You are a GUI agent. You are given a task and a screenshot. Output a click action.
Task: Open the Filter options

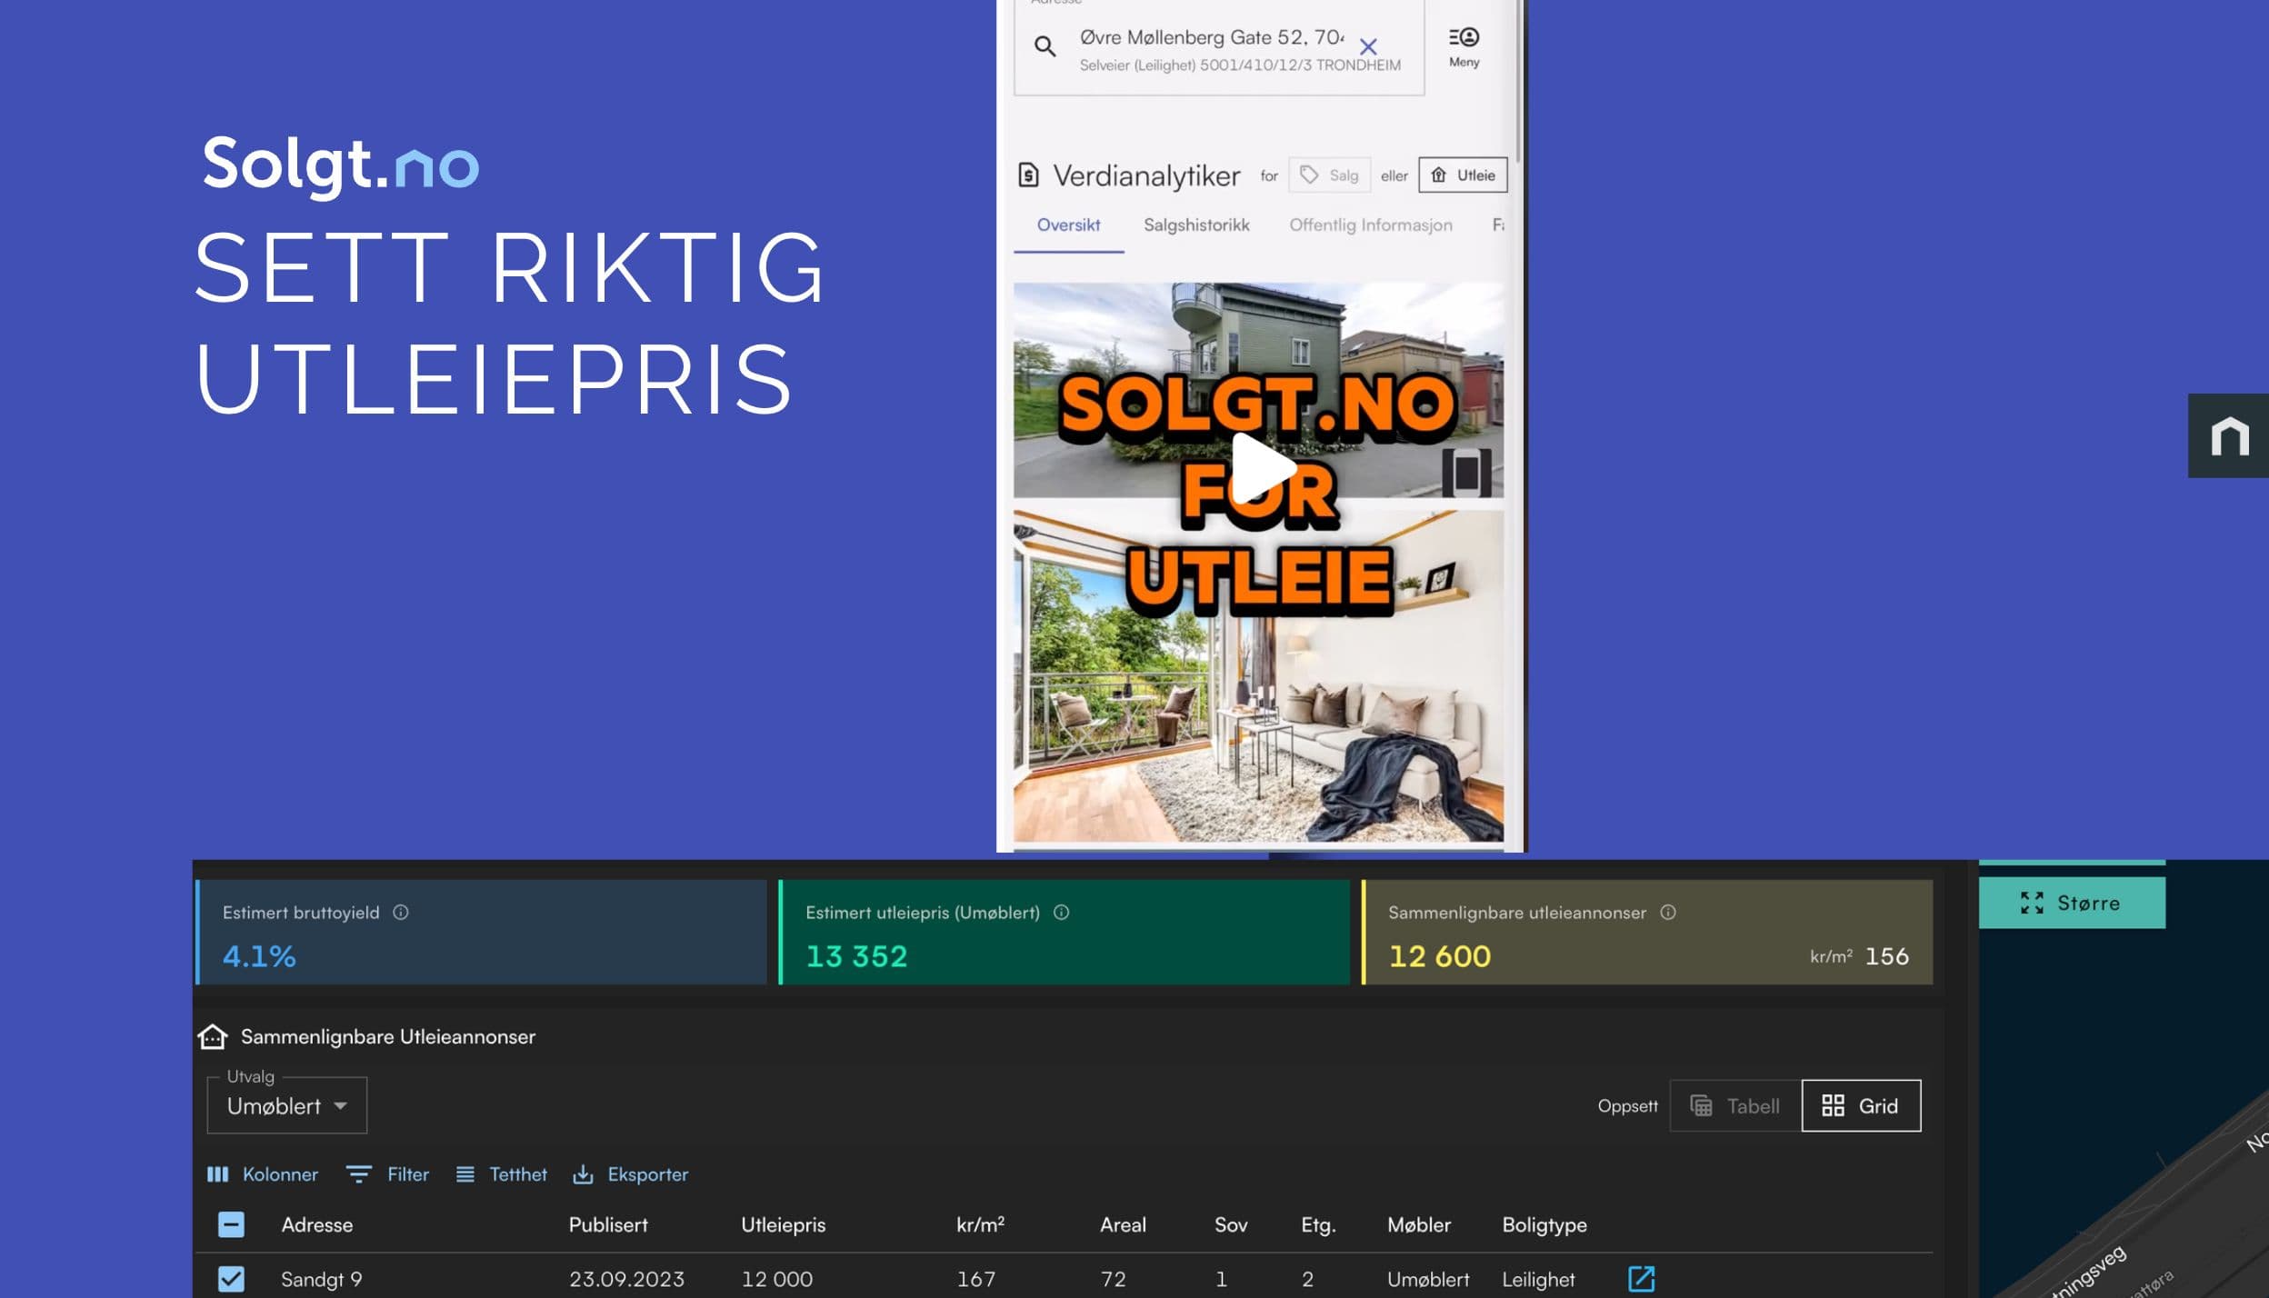tap(359, 1174)
